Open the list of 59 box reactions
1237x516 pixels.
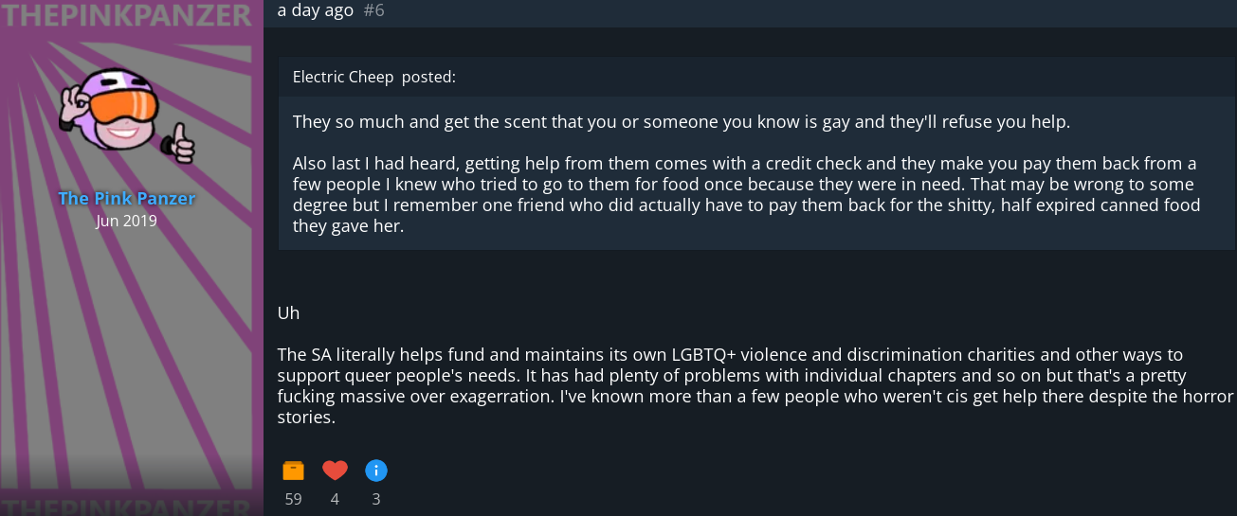293,499
